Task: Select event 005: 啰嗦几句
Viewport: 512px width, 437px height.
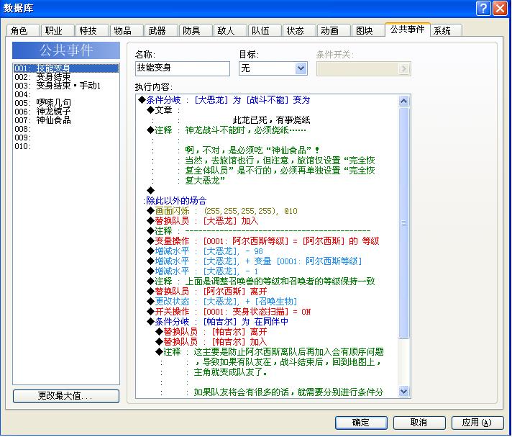Action: 66,103
